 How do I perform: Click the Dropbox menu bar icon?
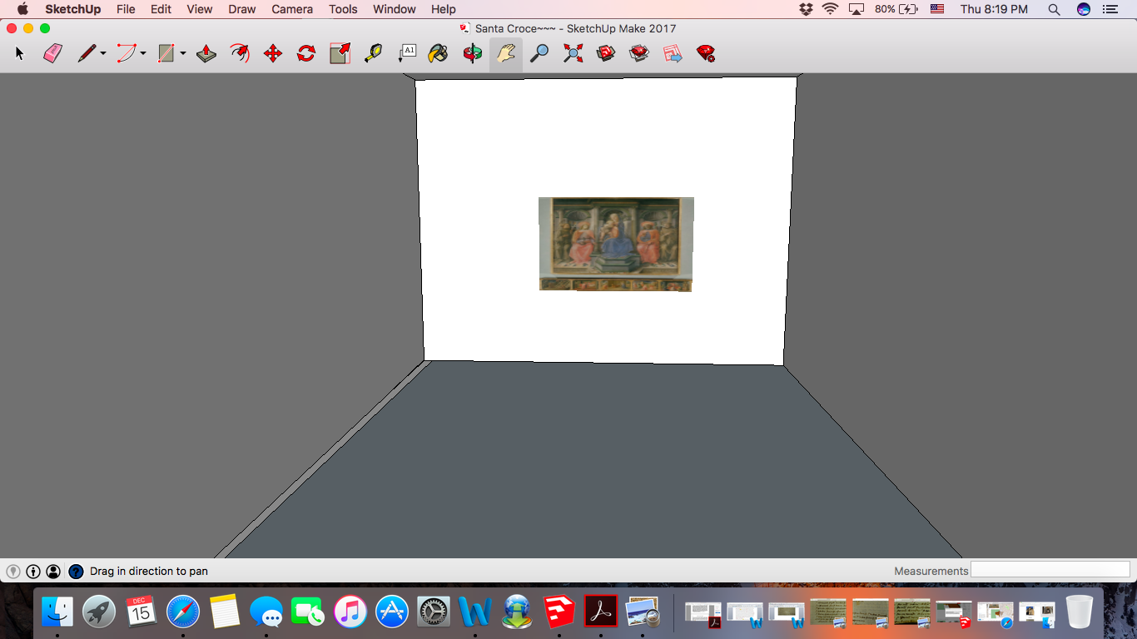coord(806,9)
